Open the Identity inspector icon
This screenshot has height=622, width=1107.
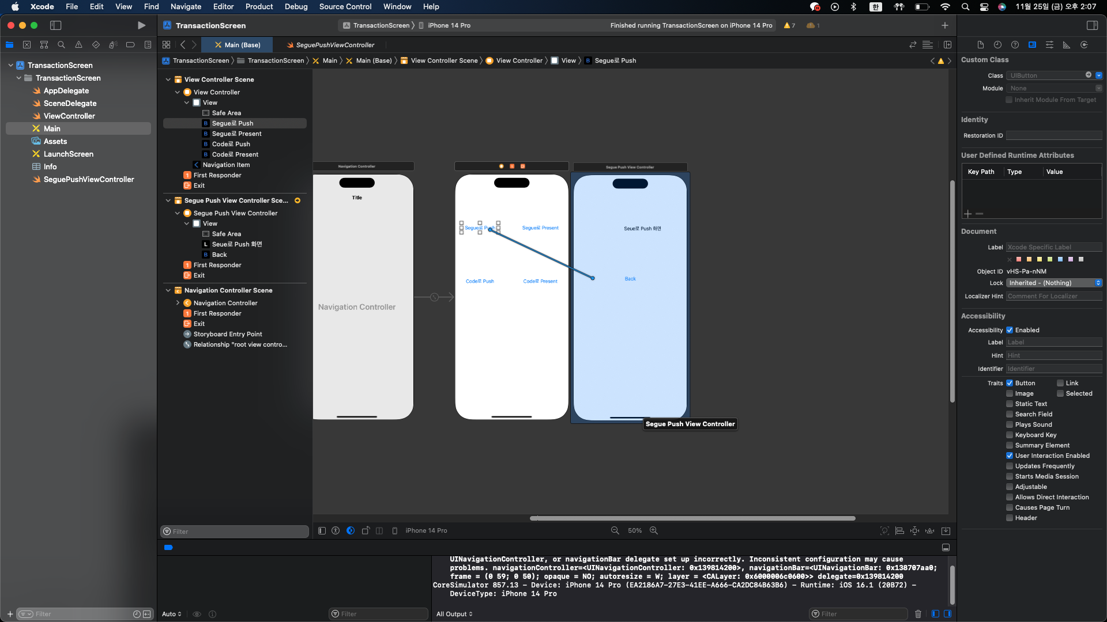[1032, 45]
